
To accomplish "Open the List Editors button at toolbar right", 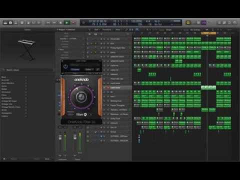I will pos(219,22).
